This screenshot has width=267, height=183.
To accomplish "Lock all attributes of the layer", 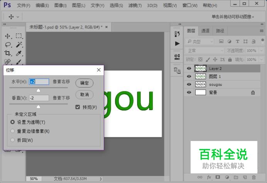I will (x=230, y=59).
